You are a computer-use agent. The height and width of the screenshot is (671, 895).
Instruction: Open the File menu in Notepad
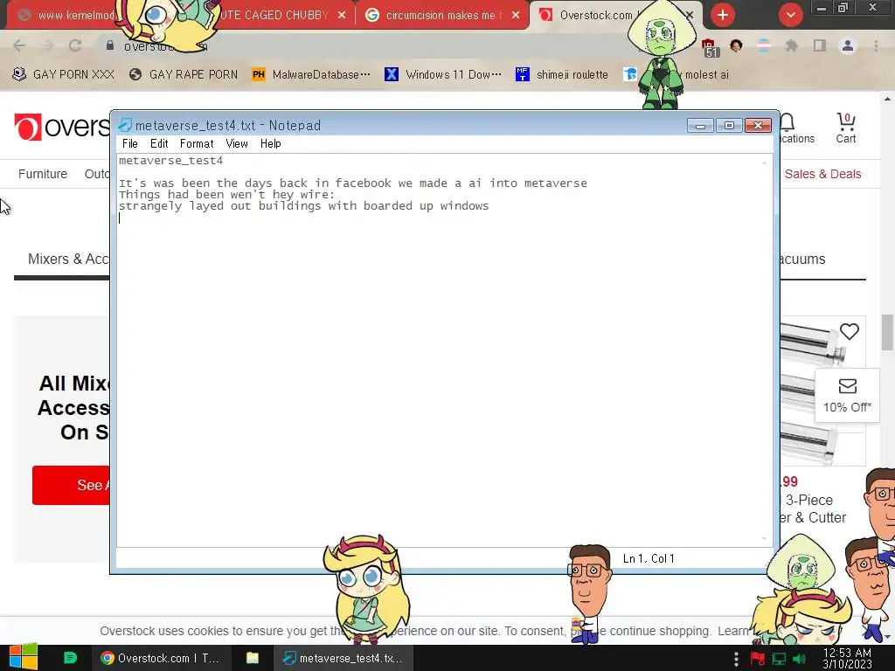pos(130,144)
